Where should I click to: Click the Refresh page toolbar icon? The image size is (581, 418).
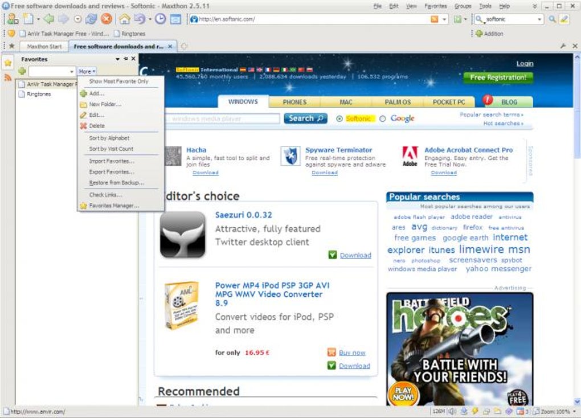coord(91,19)
